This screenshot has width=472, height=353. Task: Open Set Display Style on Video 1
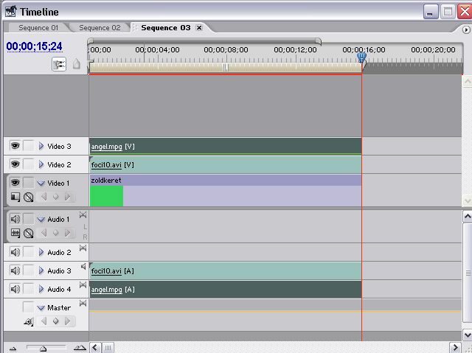tap(15, 197)
